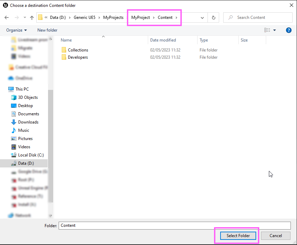Click the Videos film icon

pyautogui.click(x=14, y=147)
